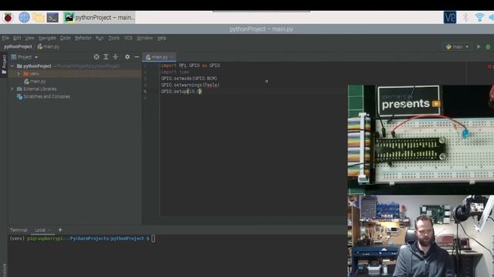
Task: Click code line 'import RPi.GPIO as GPIO'
Action: 191,65
